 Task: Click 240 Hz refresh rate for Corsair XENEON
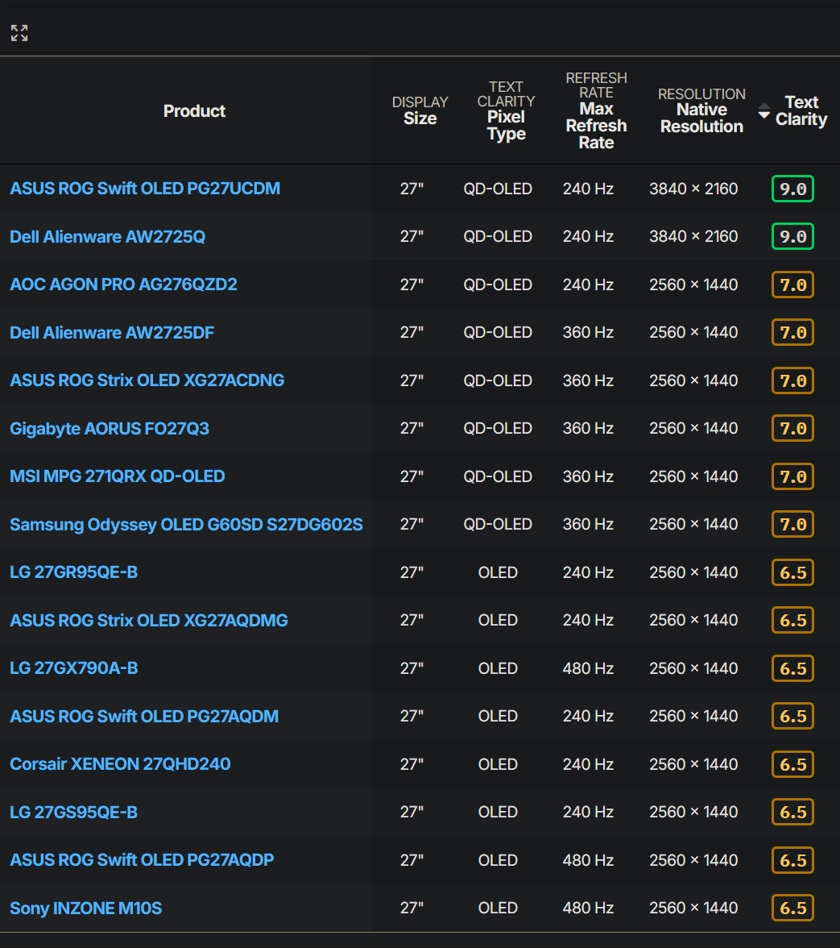588,764
